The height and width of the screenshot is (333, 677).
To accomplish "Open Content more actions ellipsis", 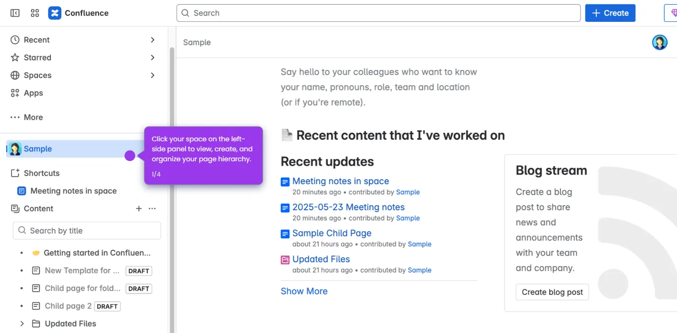I will click(152, 208).
